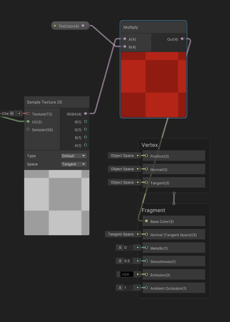Click the B(1) output port
This screenshot has height=322, width=230.
(85, 137)
